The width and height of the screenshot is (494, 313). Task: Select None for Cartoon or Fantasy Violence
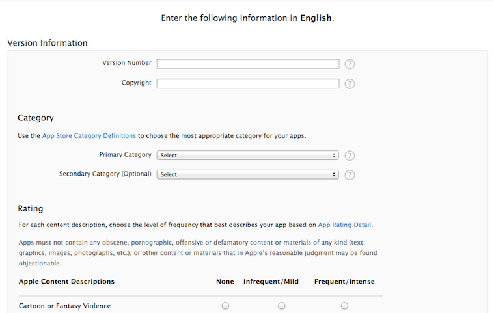[225, 306]
